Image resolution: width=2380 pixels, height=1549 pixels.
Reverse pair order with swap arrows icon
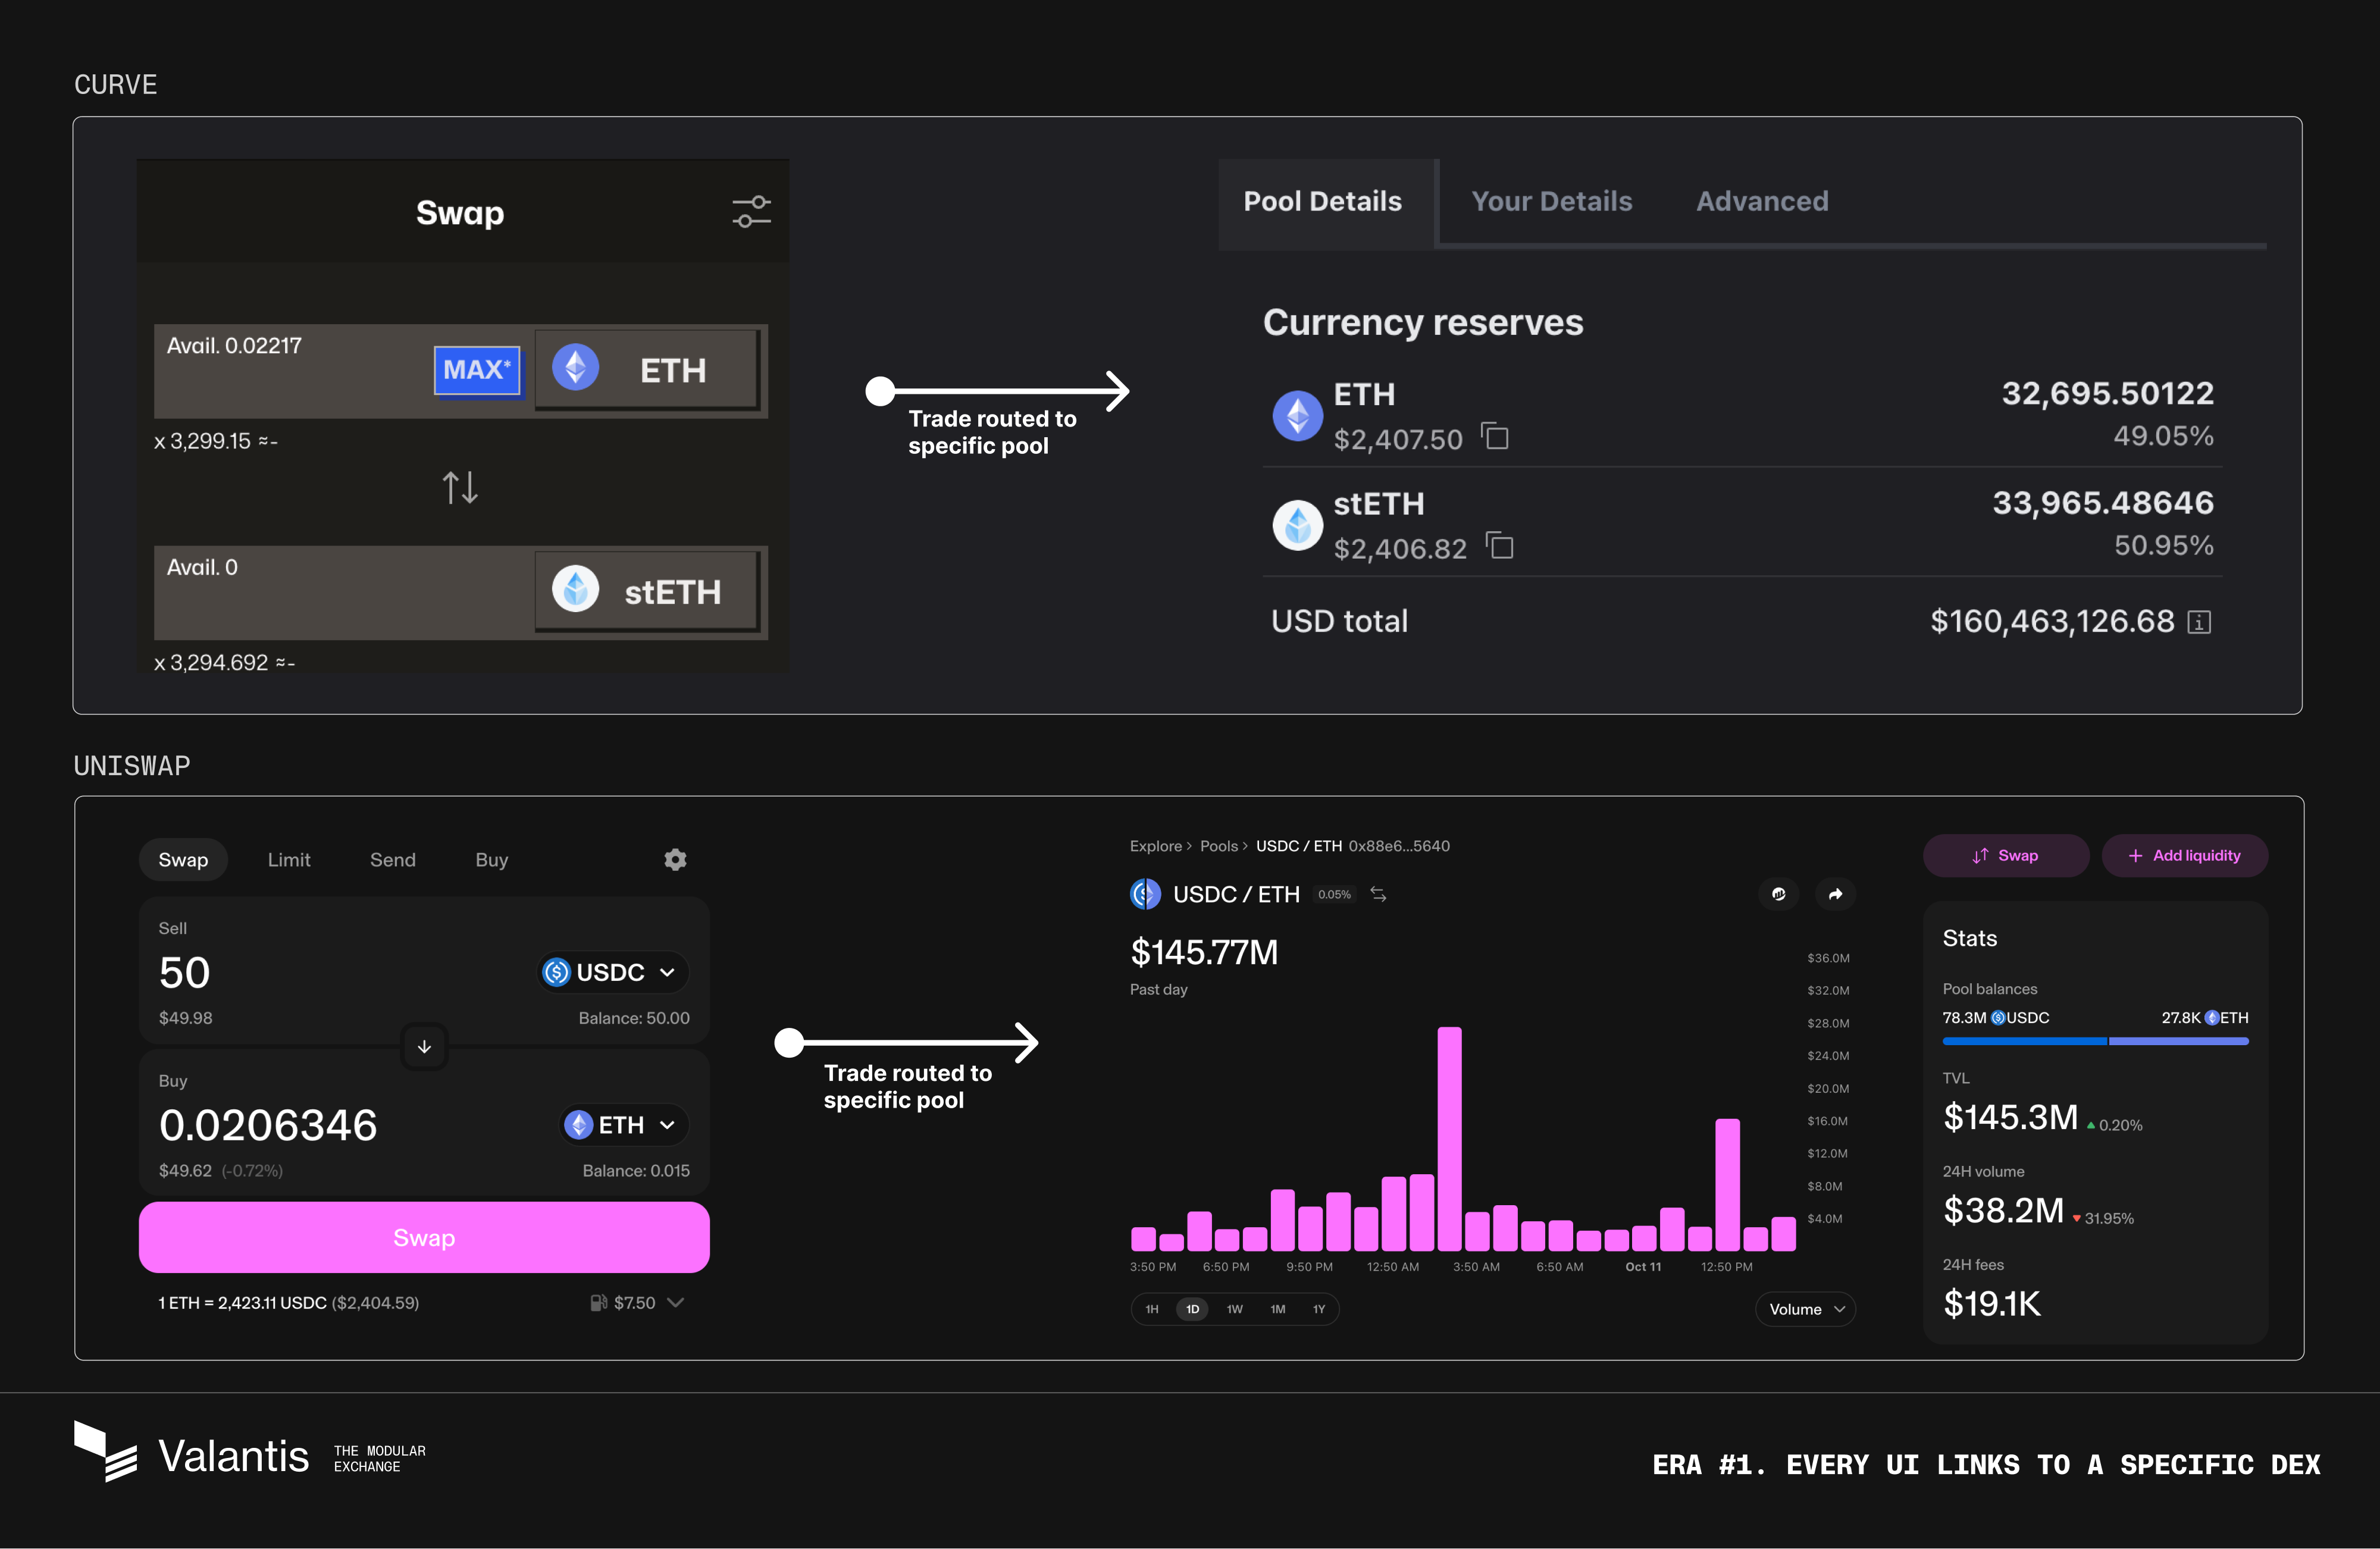(1378, 894)
